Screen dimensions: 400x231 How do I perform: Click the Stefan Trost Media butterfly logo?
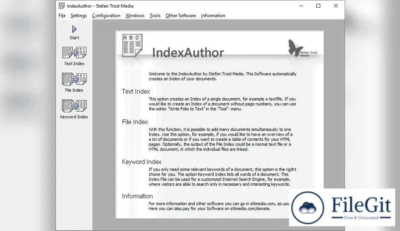(x=302, y=48)
